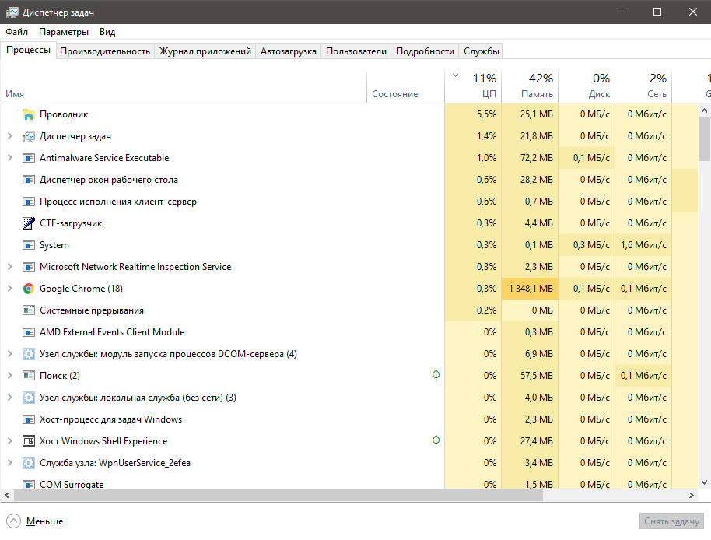Open the Вид menu

coord(107,32)
